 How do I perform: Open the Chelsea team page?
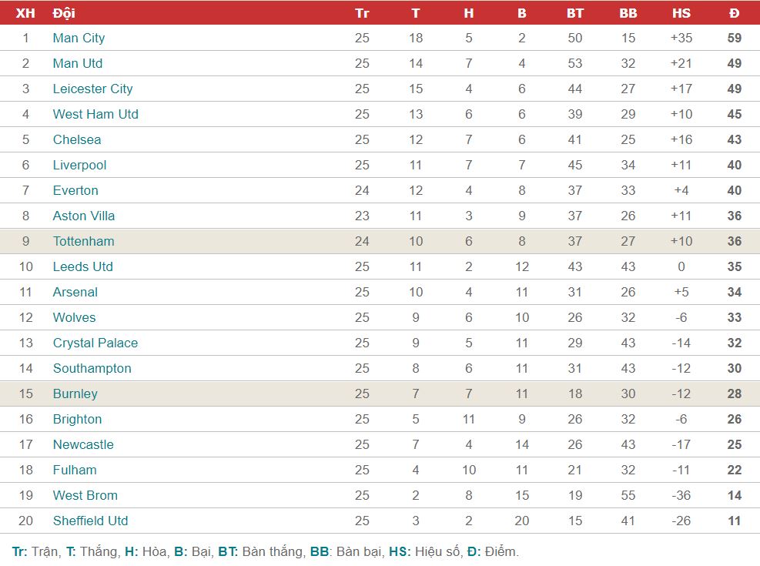[77, 139]
